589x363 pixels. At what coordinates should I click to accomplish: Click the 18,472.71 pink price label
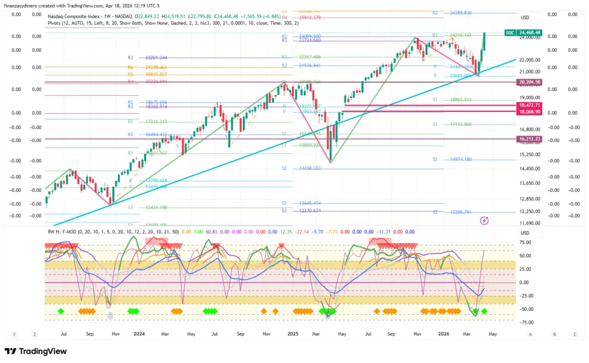click(530, 105)
